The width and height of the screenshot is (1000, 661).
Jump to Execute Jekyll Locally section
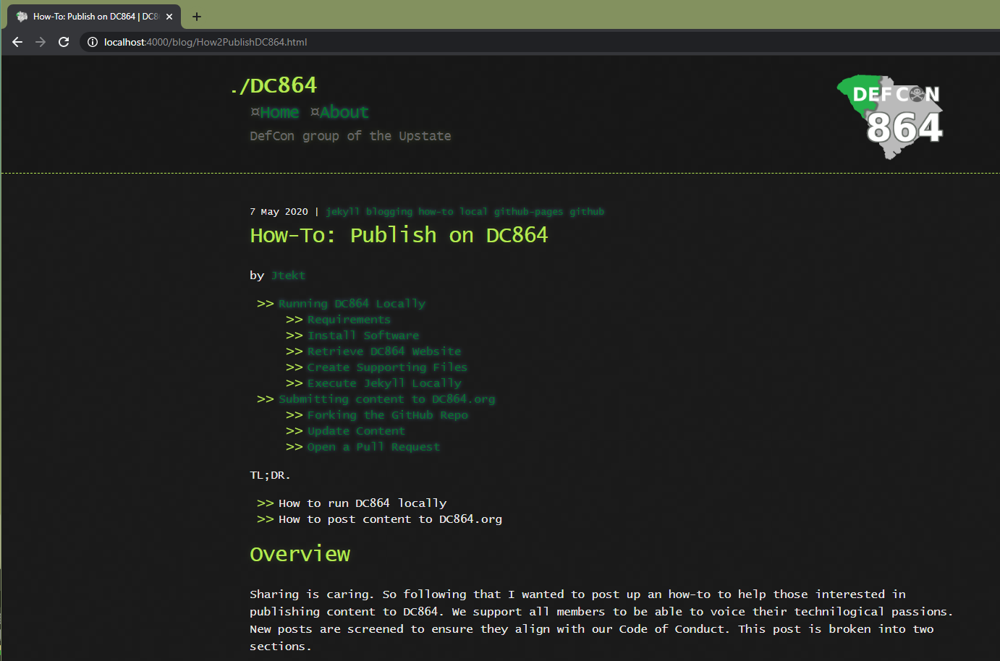click(384, 383)
